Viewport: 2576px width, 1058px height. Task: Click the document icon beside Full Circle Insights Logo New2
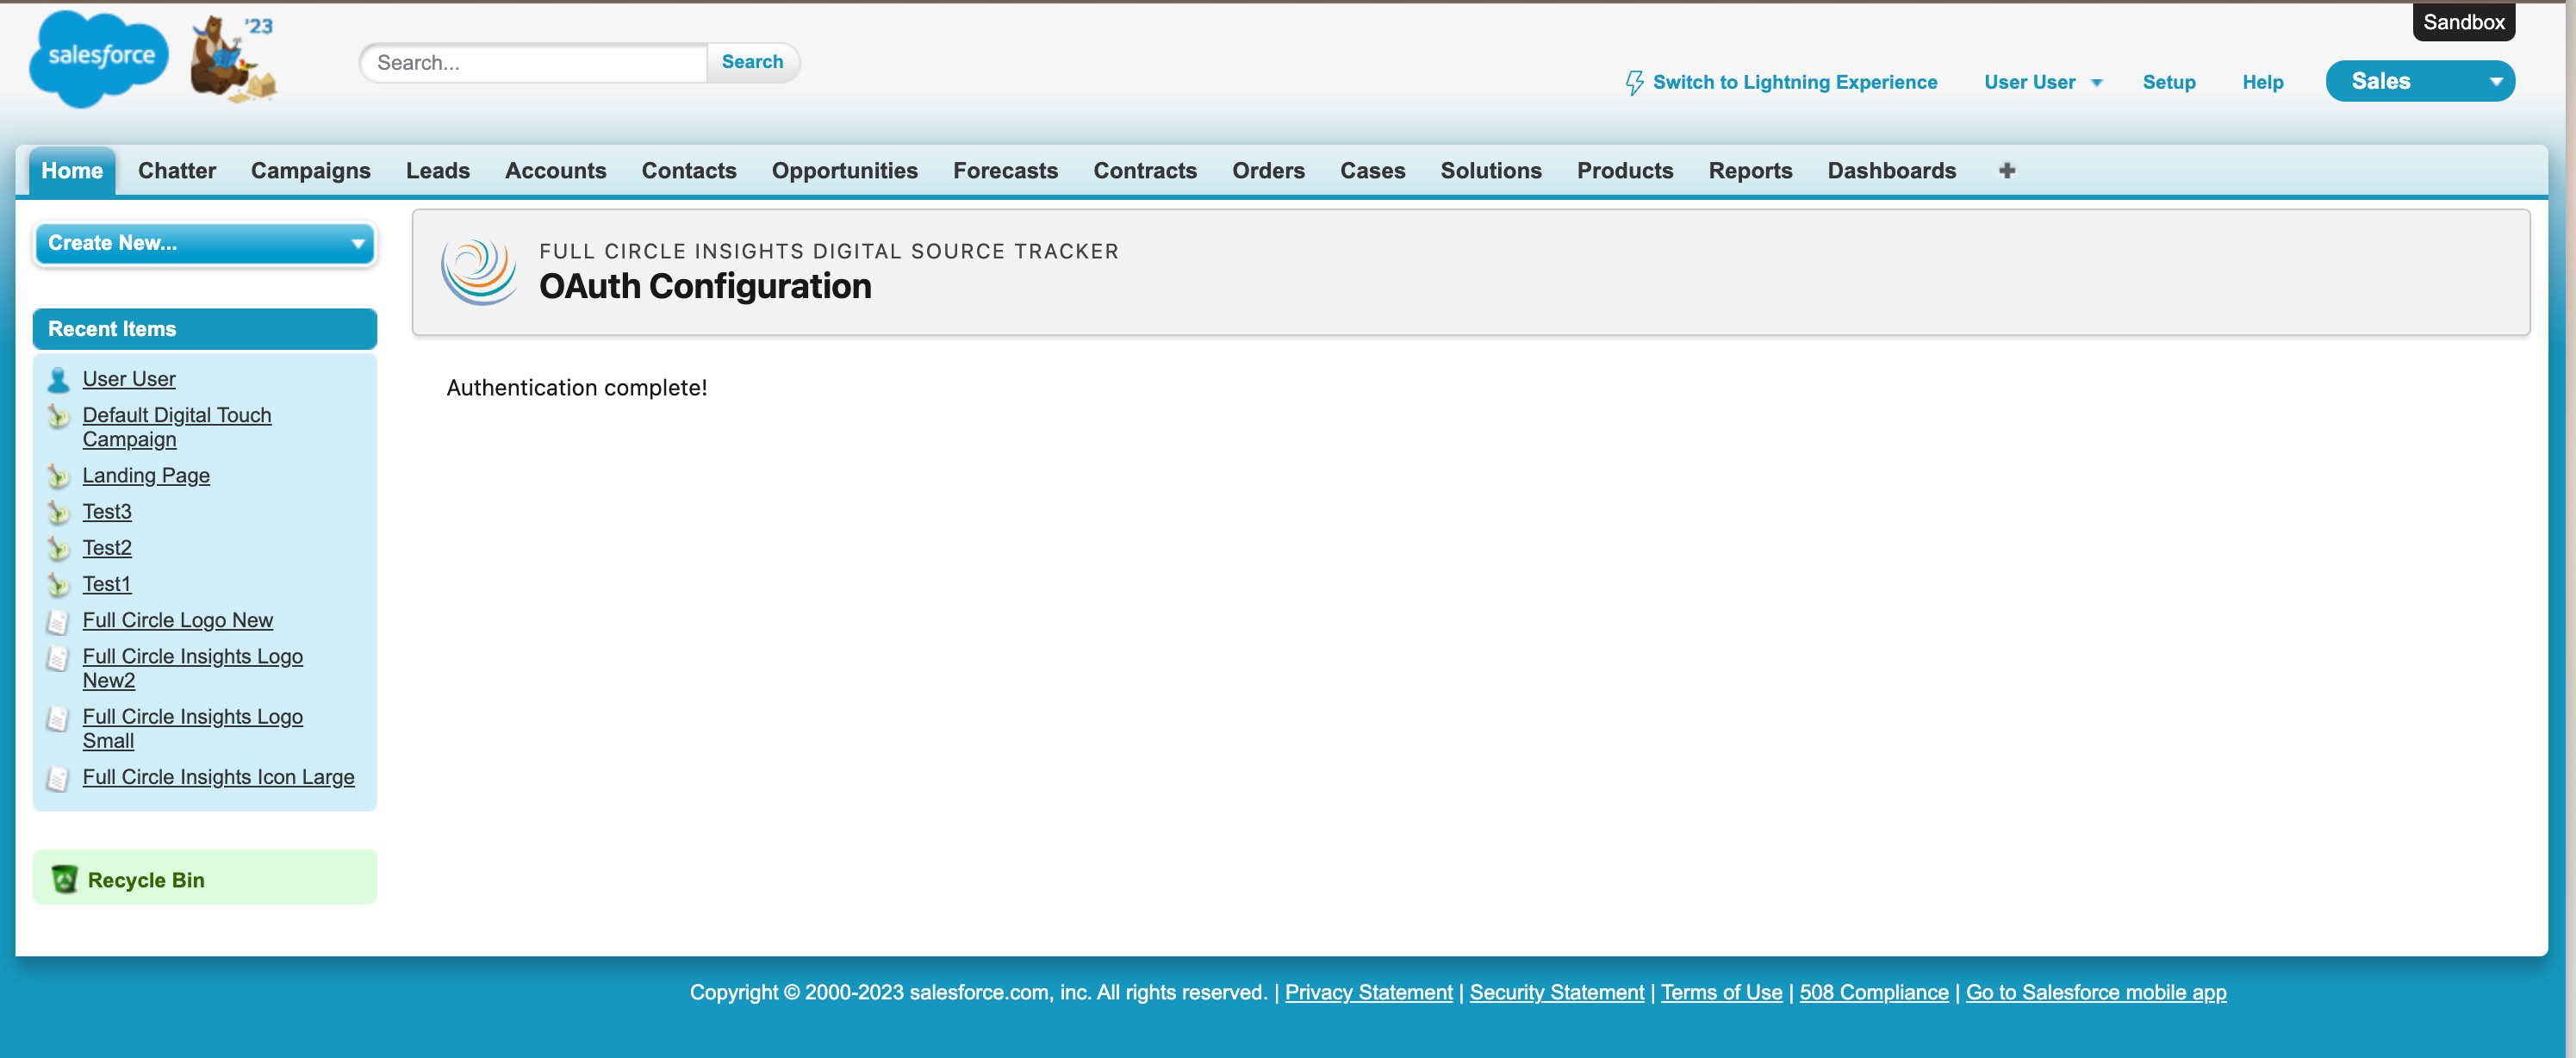pyautogui.click(x=58, y=657)
